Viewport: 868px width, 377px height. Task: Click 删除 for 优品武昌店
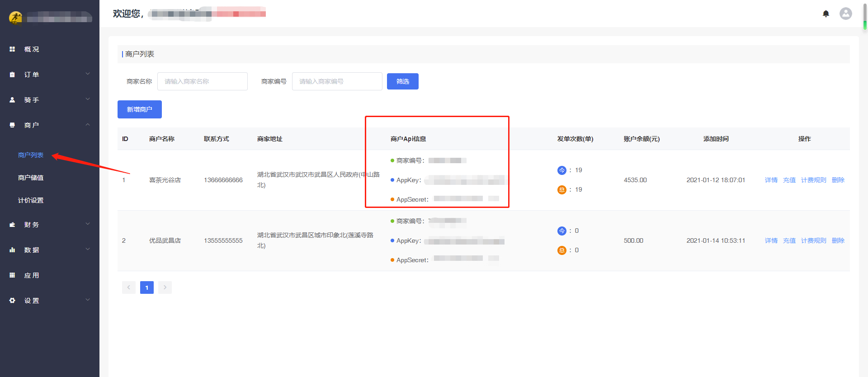point(838,240)
